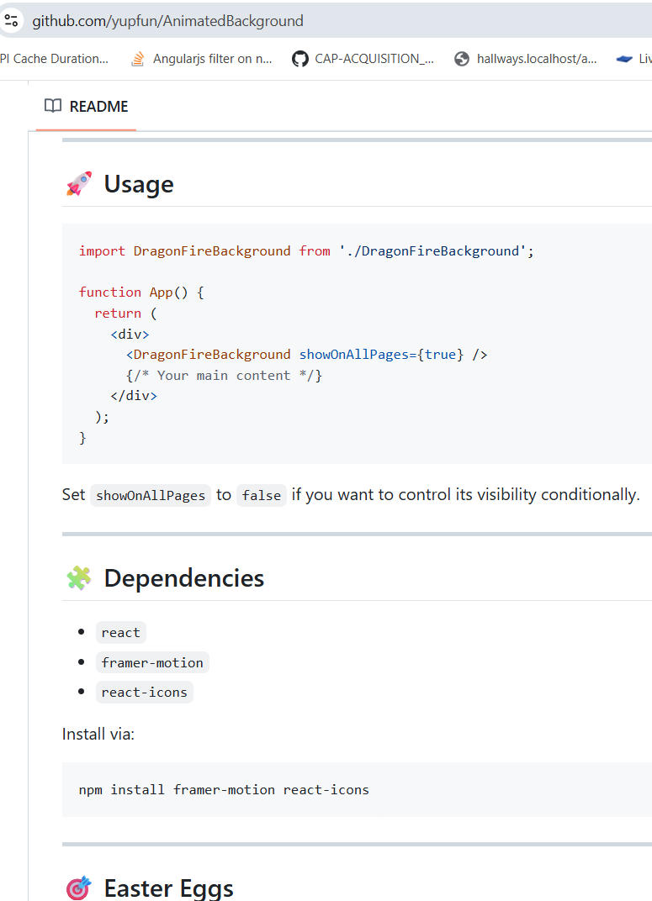Click the globe icon for hallways.localhost

pos(461,59)
